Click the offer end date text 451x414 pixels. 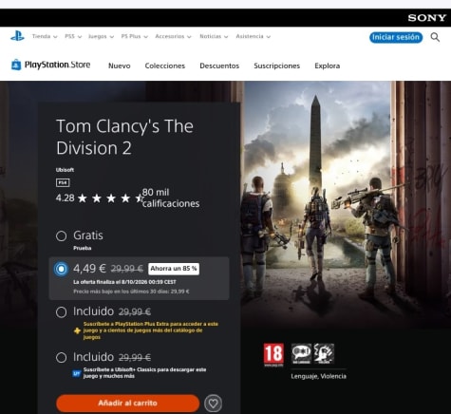124,282
